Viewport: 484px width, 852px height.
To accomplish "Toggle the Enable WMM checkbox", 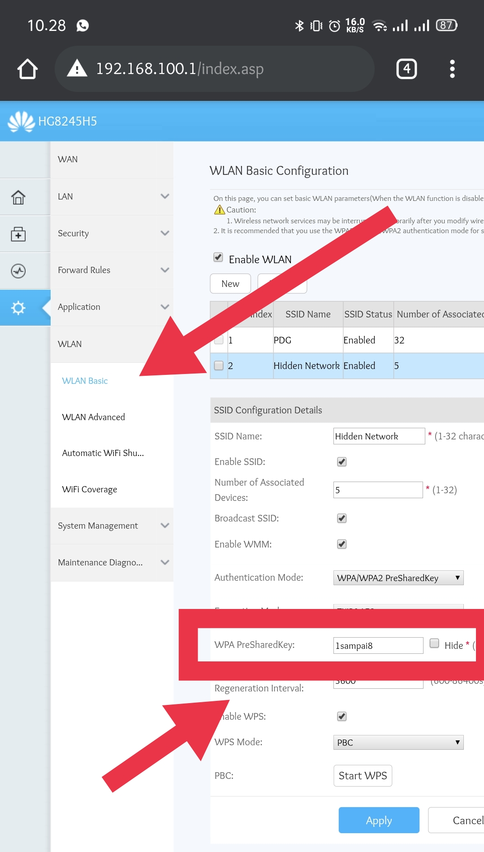I will point(342,544).
